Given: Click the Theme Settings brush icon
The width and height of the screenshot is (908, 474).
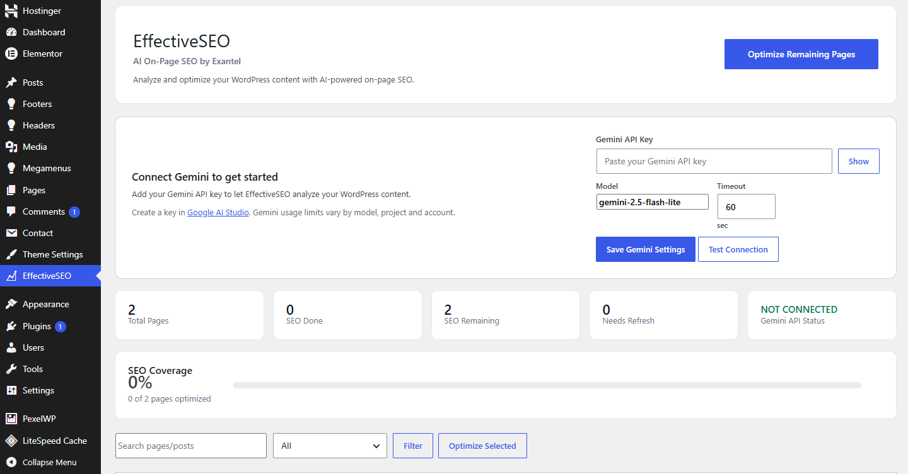Looking at the screenshot, I should pyautogui.click(x=11, y=254).
